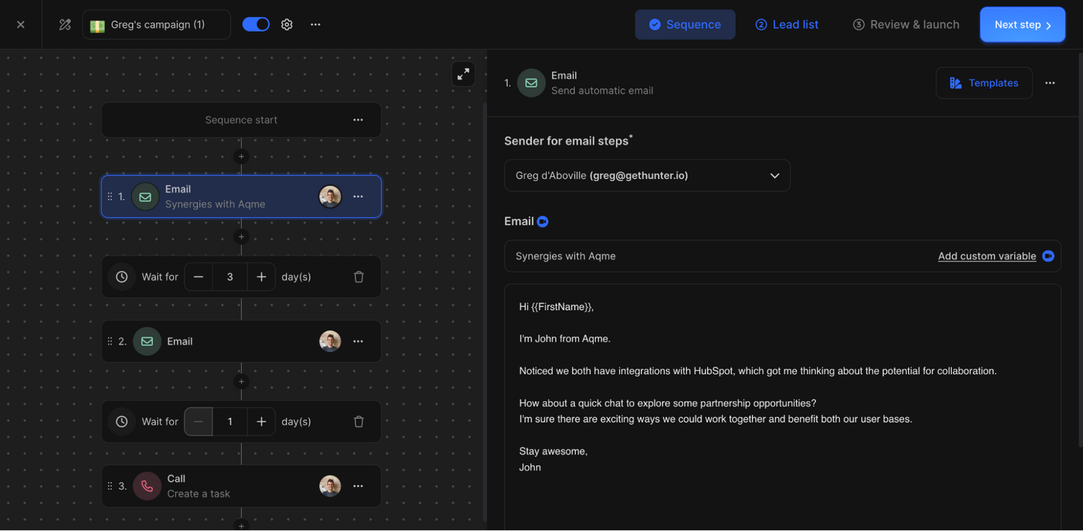Open more options for step 2 Email
1083x531 pixels.
coord(358,341)
